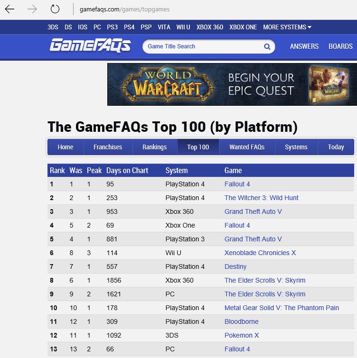The width and height of the screenshot is (357, 358).
Task: Open the 3DS system link
Action: click(53, 27)
